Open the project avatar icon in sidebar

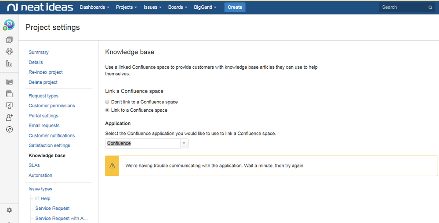(x=9, y=25)
